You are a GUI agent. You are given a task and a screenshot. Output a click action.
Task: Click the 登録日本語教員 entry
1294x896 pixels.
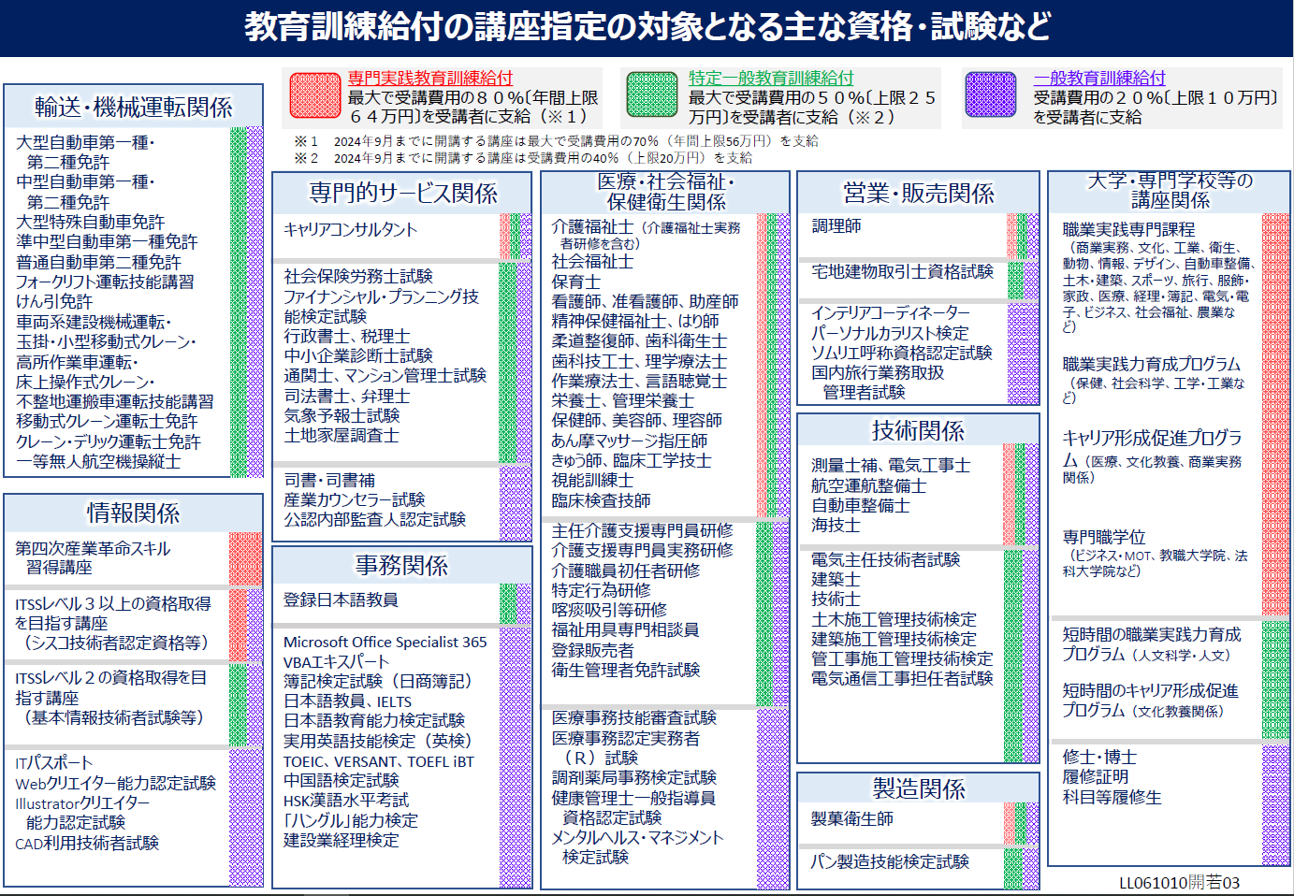341,600
